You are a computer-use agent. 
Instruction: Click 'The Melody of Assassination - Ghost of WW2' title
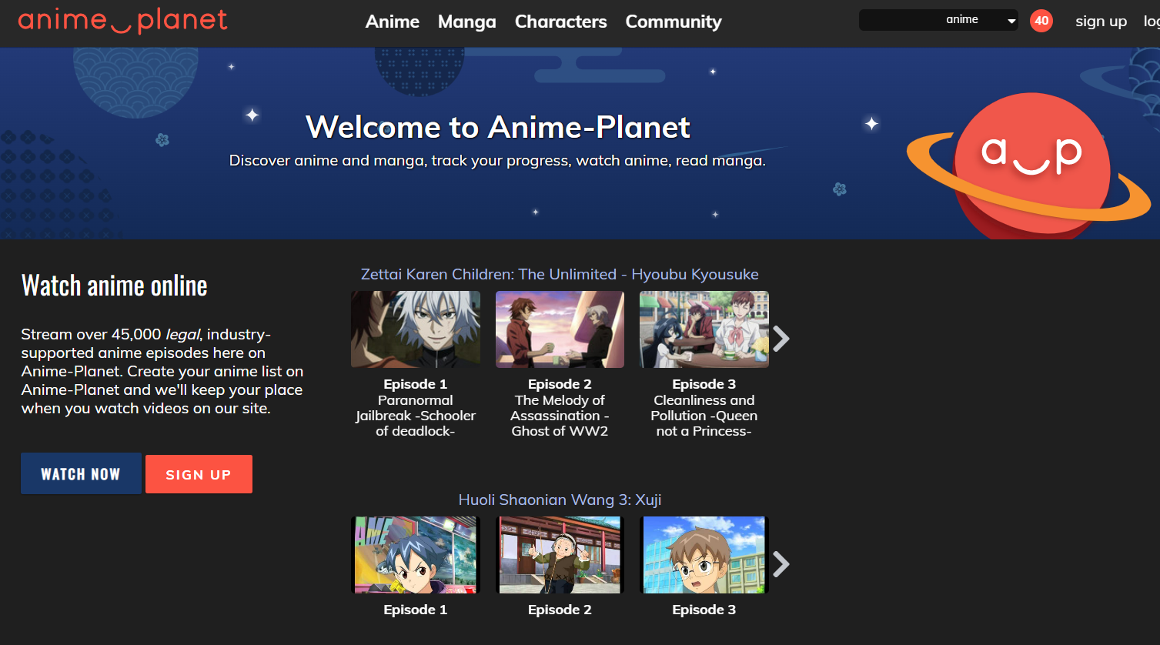click(x=560, y=416)
